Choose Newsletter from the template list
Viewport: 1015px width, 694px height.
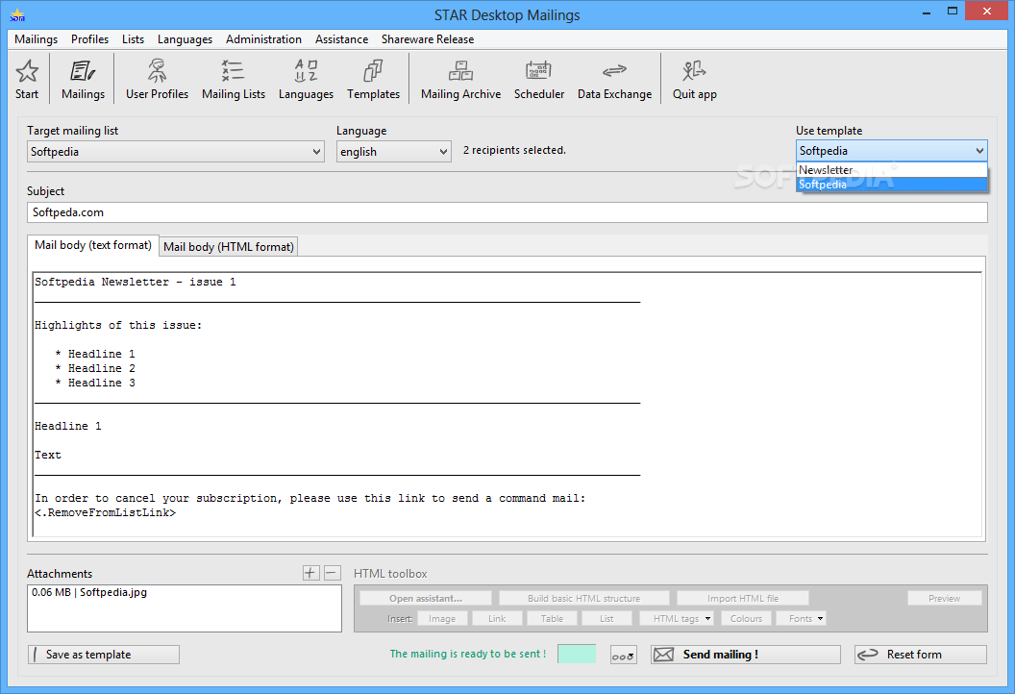point(891,169)
